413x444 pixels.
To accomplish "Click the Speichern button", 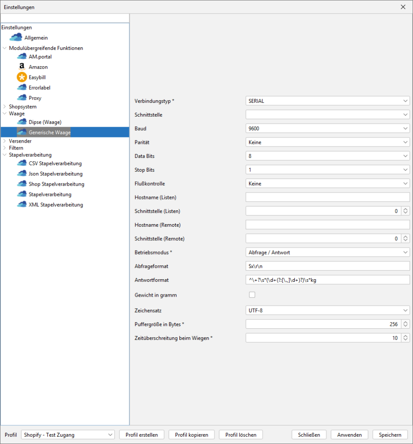I will tap(390, 435).
